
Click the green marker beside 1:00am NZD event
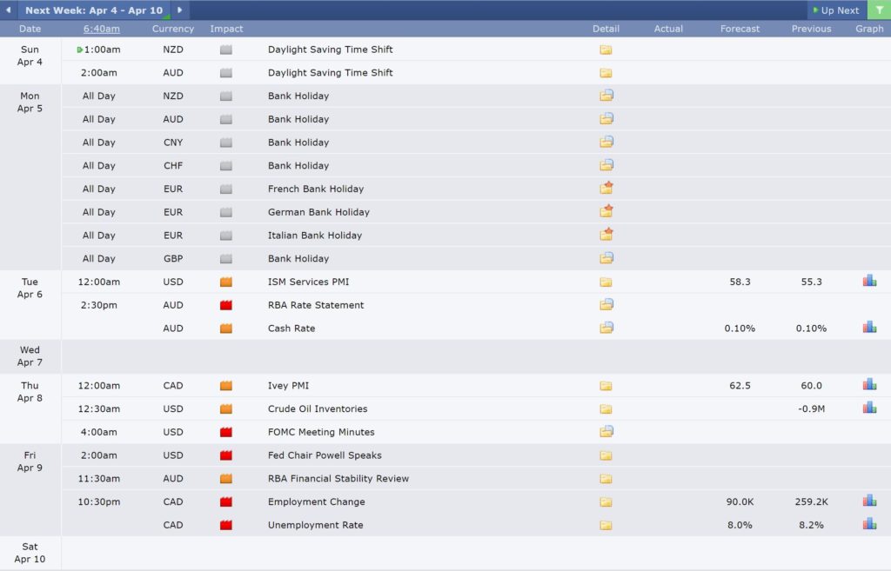(x=79, y=50)
